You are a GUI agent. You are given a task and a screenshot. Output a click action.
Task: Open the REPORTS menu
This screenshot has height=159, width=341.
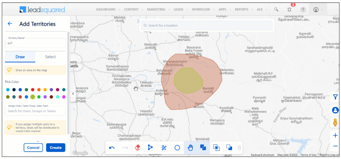coord(243,10)
